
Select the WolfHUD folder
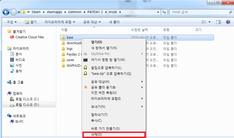click(74, 66)
